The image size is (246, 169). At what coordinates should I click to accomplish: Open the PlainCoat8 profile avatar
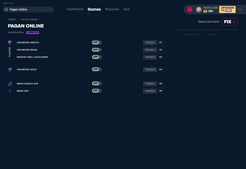pyautogui.click(x=198, y=9)
